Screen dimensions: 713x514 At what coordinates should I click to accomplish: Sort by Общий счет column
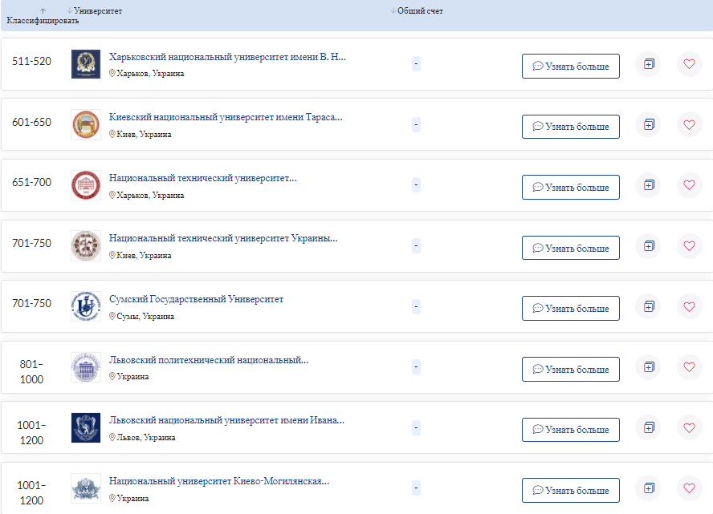pos(393,11)
